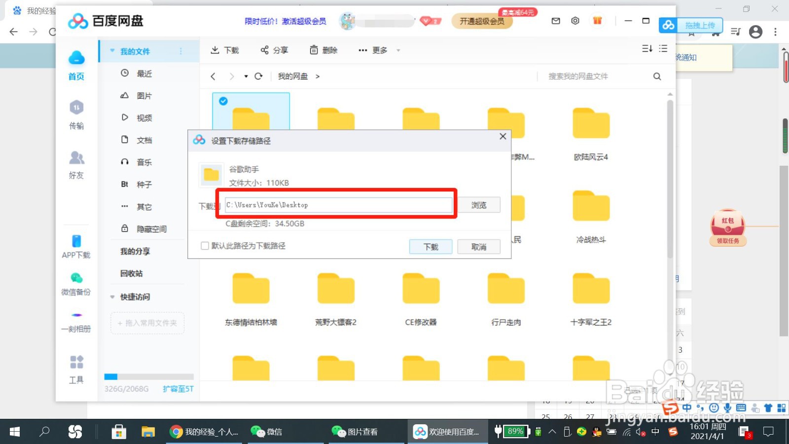Click the 删除 trash toolbar item
The image size is (789, 444).
click(323, 50)
